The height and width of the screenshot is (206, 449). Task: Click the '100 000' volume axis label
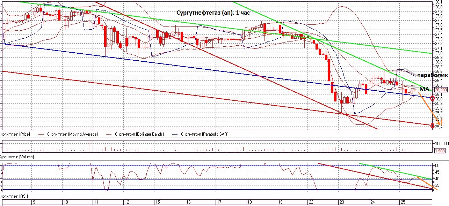click(x=442, y=143)
